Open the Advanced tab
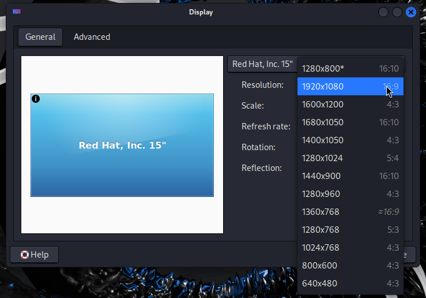Screen dimensions: 426x298 92,37
